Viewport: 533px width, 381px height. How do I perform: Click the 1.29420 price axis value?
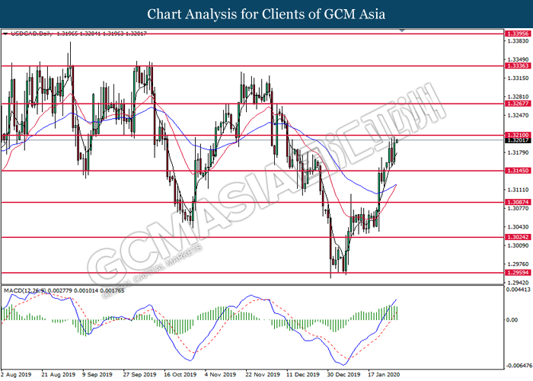coord(518,283)
